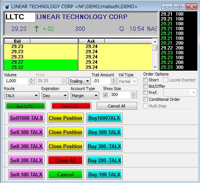The height and width of the screenshot is (183, 200).
Task: Click the quote list scrollbar thumb
Action: pos(155,48)
